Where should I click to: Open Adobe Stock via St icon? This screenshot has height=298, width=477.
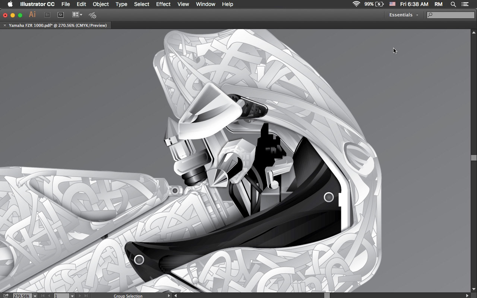pyautogui.click(x=61, y=15)
